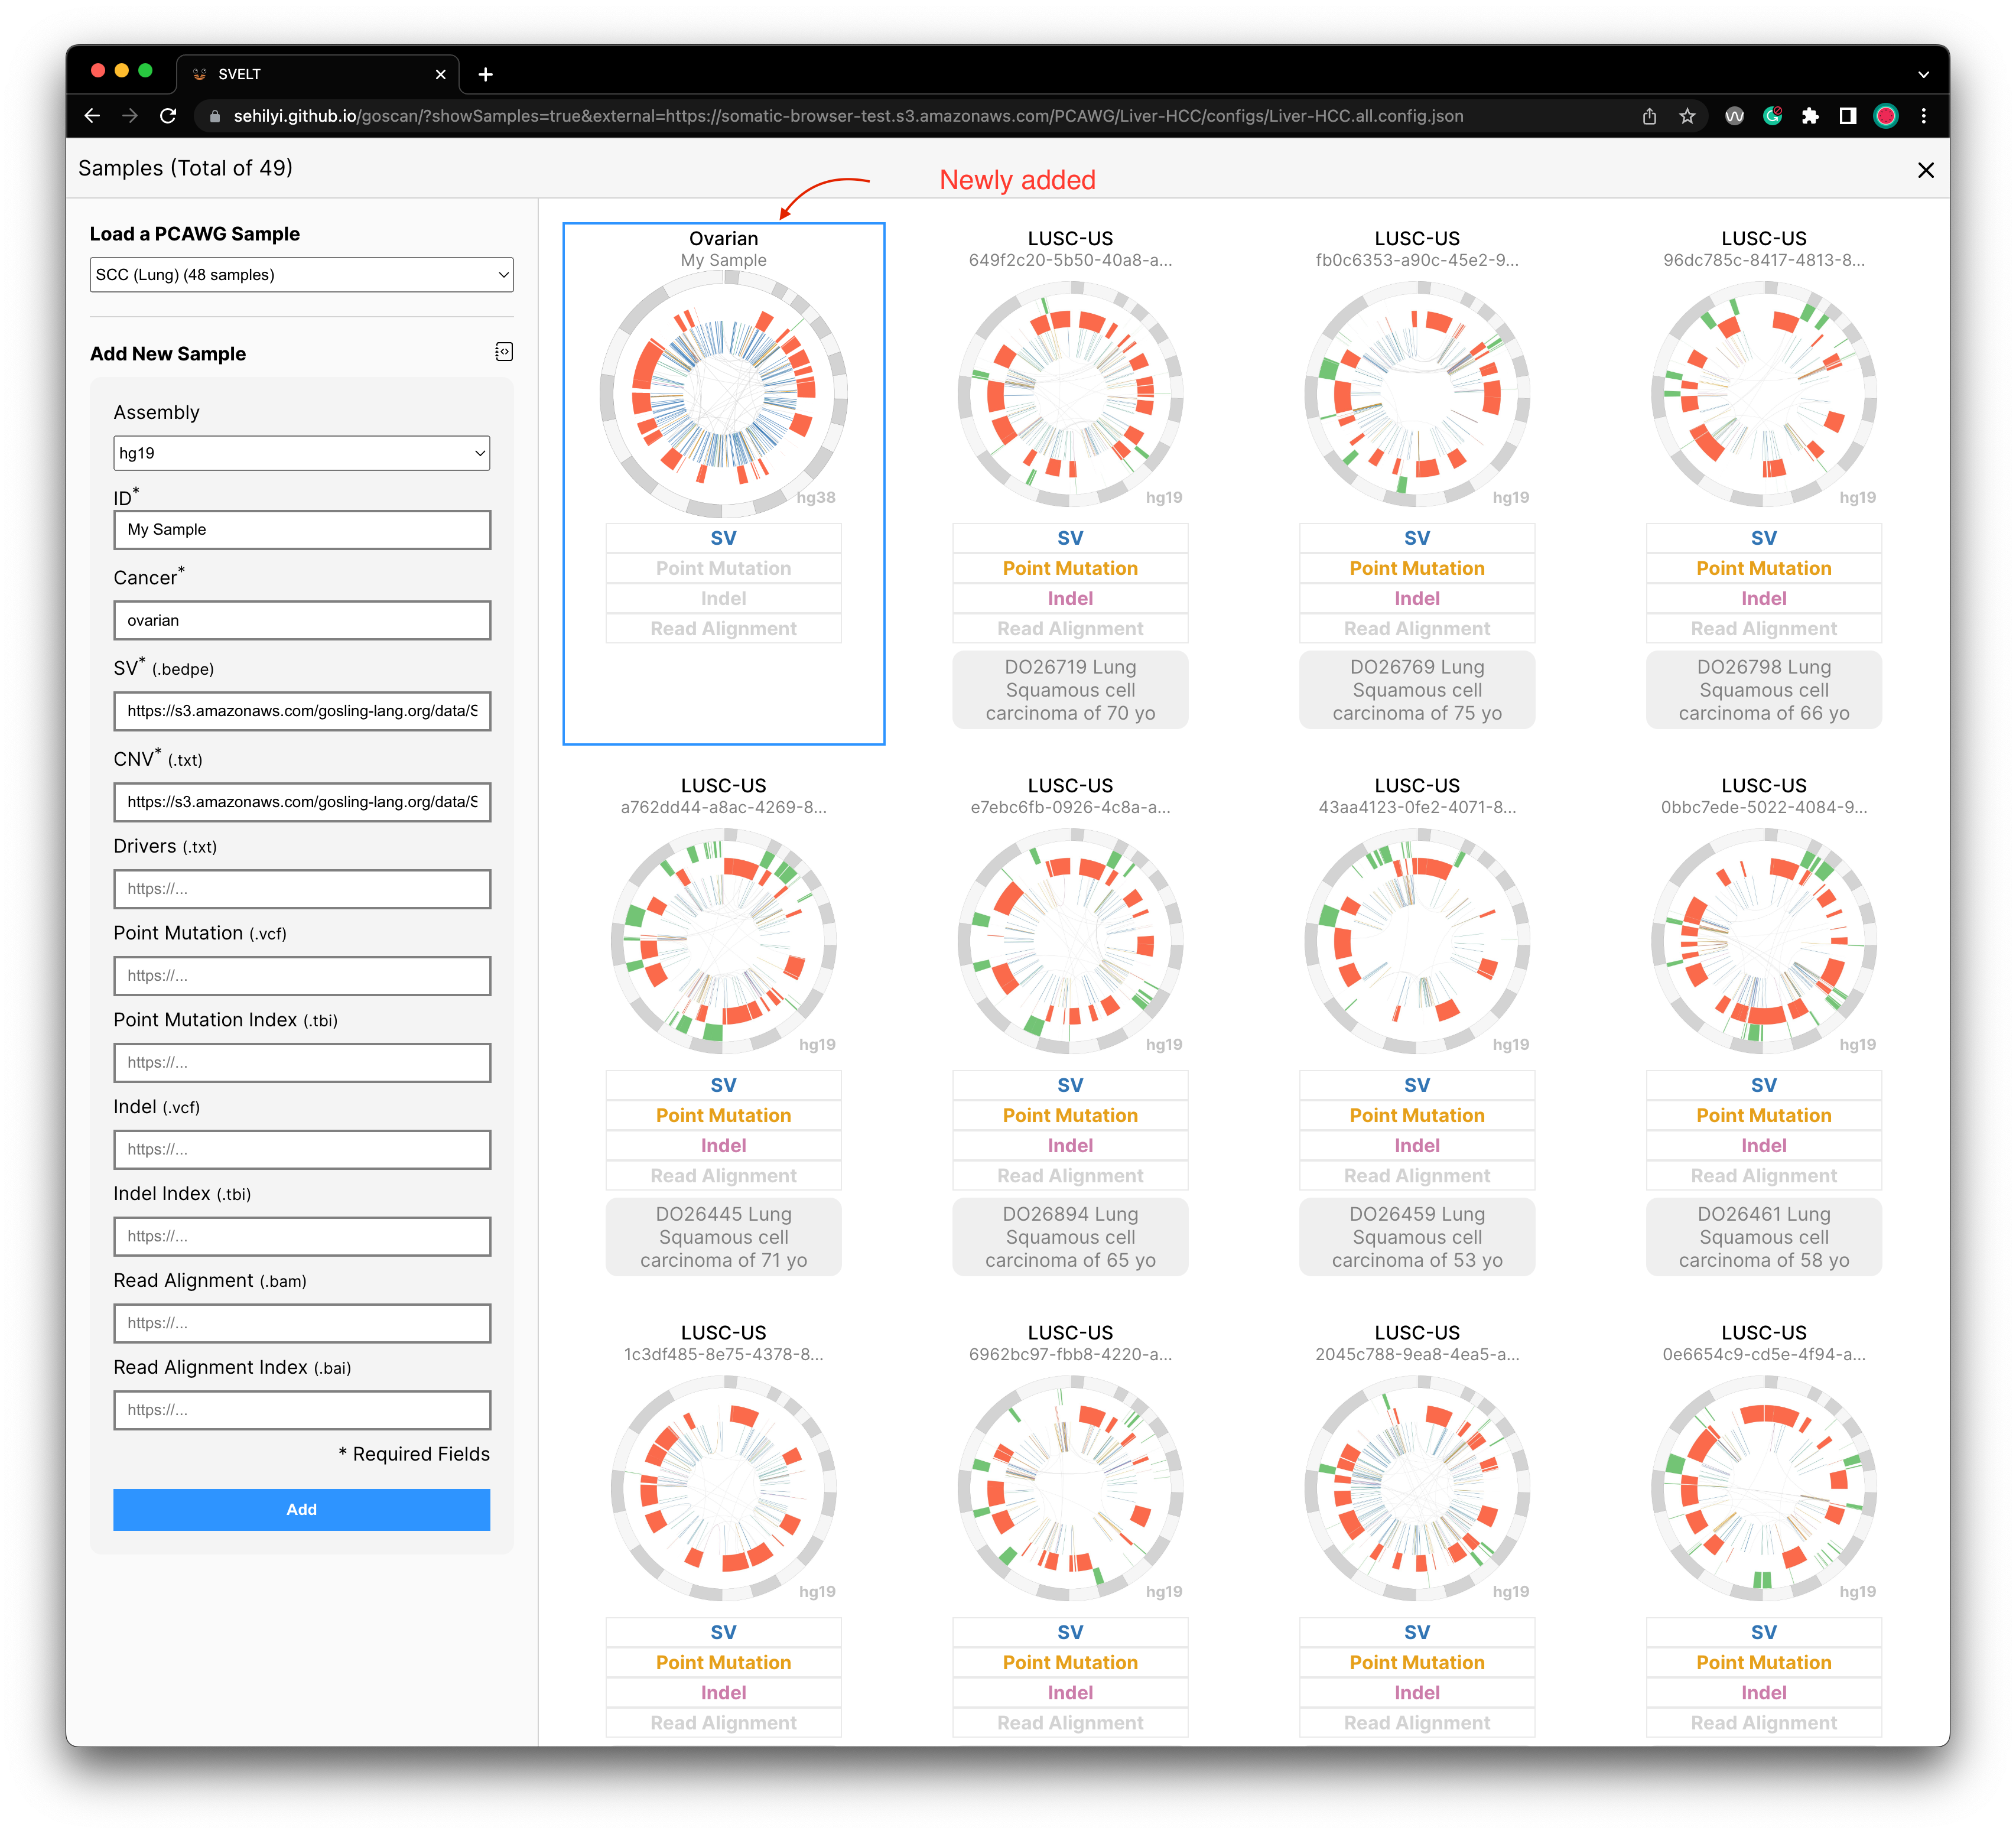The image size is (2016, 1834).
Task: Click the Indel vcf input field
Action: (x=302, y=1150)
